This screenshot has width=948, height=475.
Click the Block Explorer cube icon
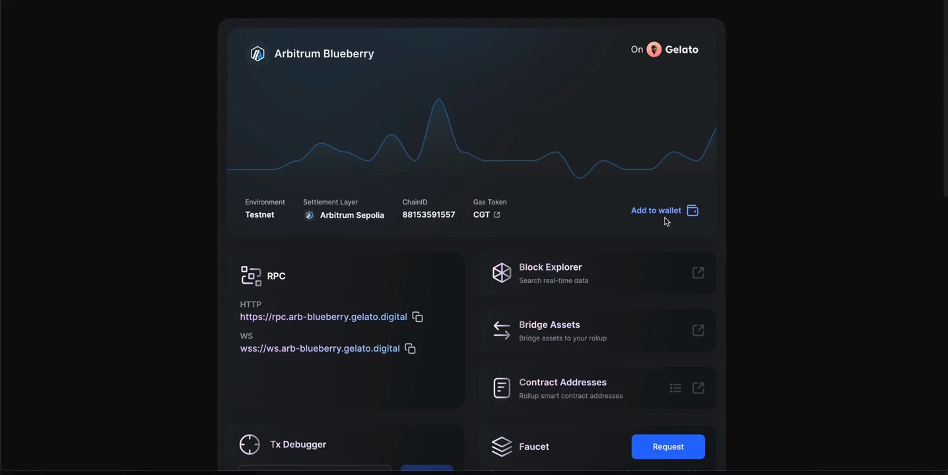click(501, 272)
